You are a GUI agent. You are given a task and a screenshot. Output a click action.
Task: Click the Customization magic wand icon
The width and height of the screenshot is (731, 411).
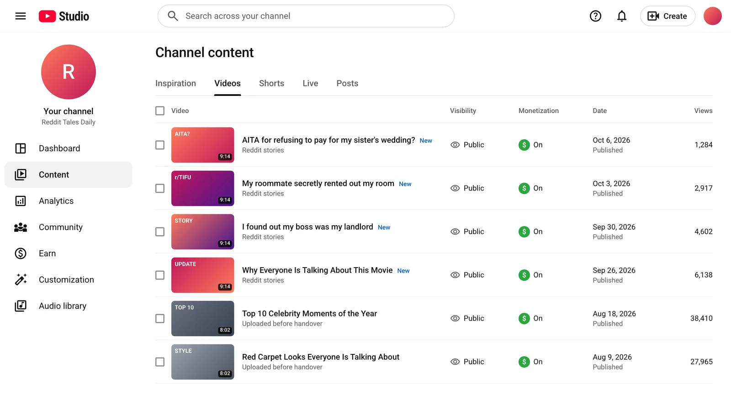(x=21, y=279)
